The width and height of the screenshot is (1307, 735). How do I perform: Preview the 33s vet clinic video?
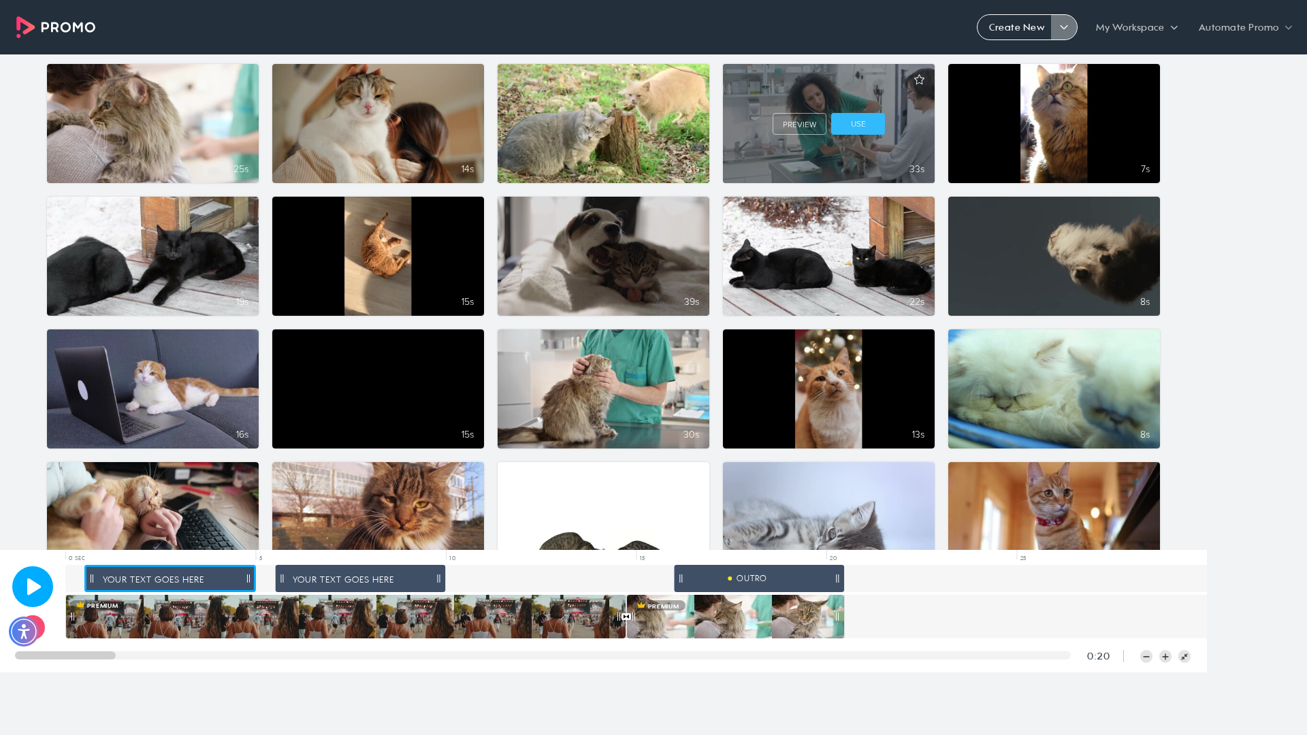coord(799,125)
